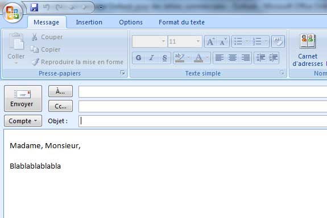Open the Insertion tab

coord(89,22)
